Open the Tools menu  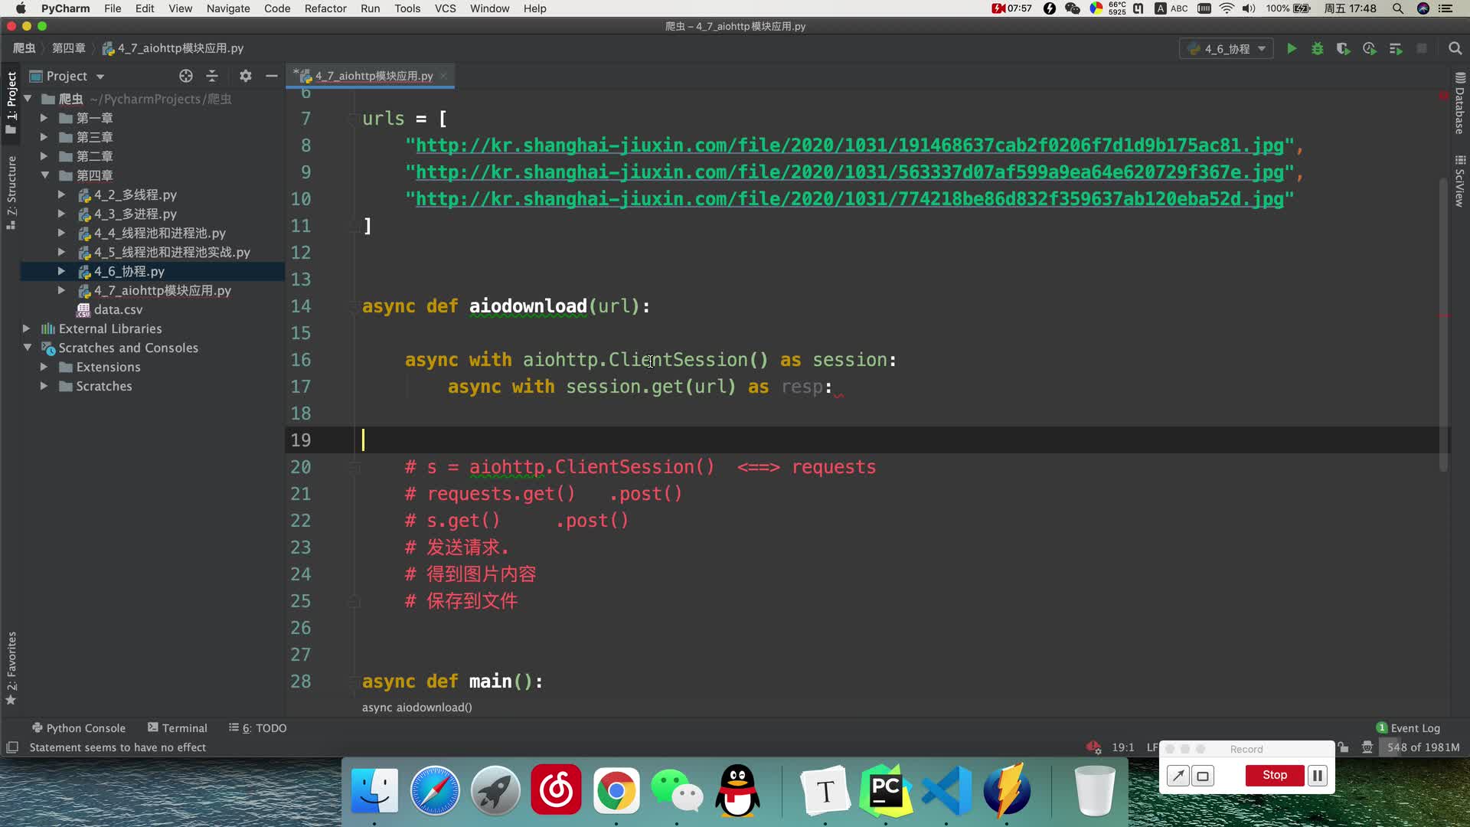click(x=407, y=8)
